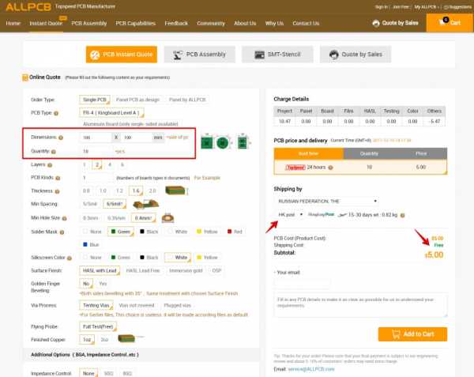This screenshot has height=377, width=474.
Task: Click the Online Quote heading icon
Action: [25, 77]
